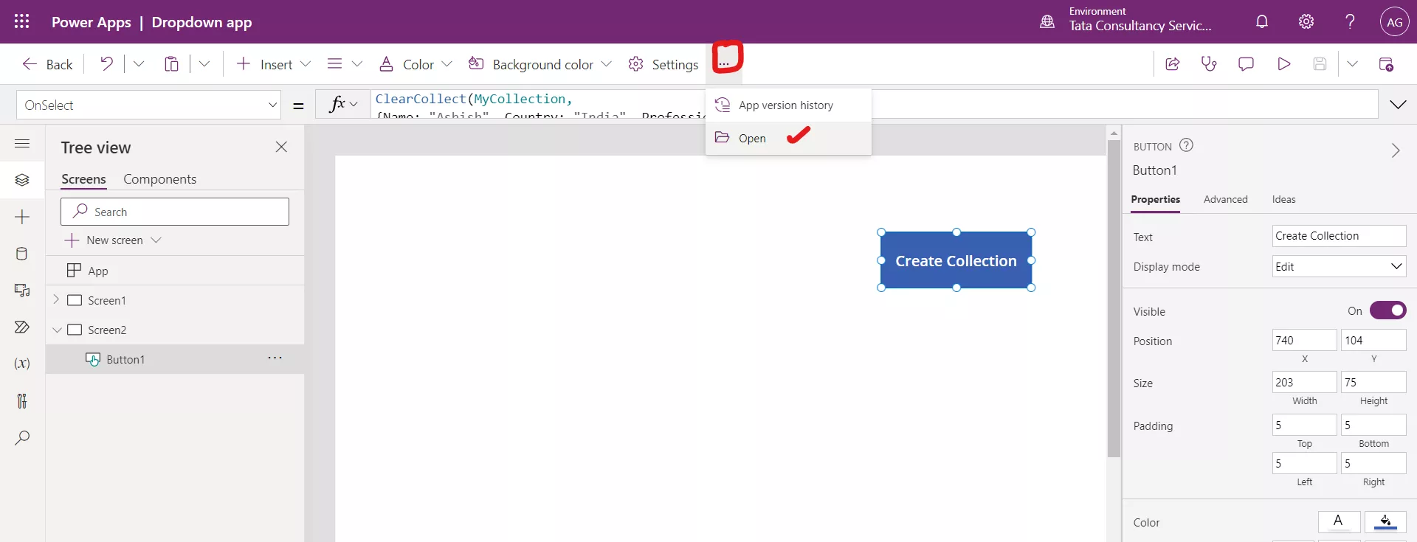Open the Advanced tools icon in left rail
The width and height of the screenshot is (1417, 542).
pyautogui.click(x=22, y=401)
